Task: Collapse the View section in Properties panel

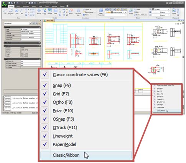Action: coord(40,46)
